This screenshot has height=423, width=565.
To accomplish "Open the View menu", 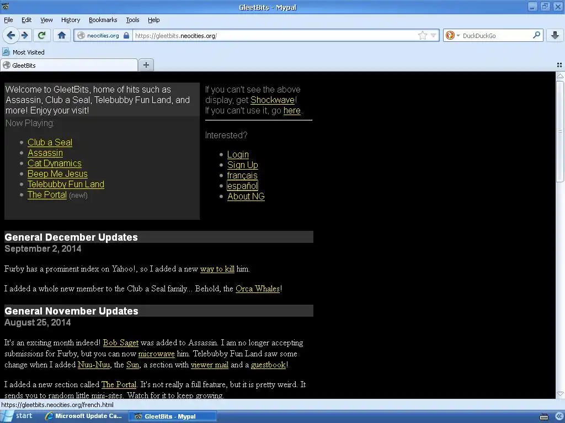I will [x=46, y=20].
